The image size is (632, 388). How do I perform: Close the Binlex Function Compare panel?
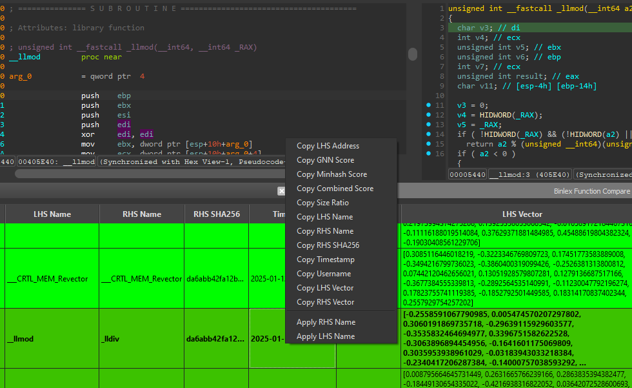click(281, 191)
